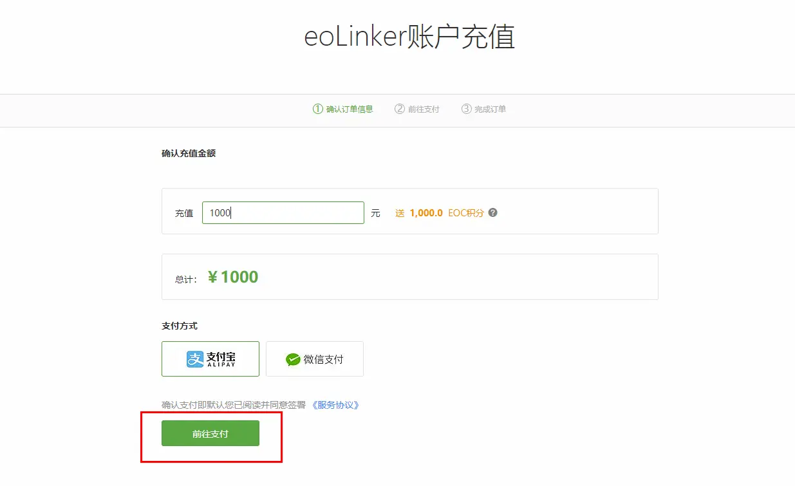The height and width of the screenshot is (486, 795).
Task: Click the eoLinker账户充值 page title
Action: (409, 37)
